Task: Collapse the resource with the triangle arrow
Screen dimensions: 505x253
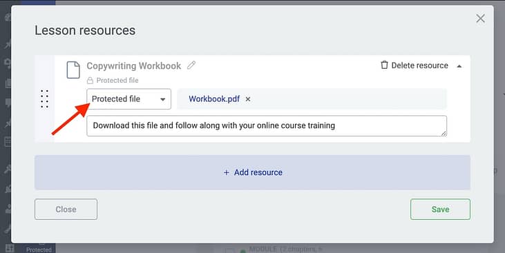Action: point(459,66)
